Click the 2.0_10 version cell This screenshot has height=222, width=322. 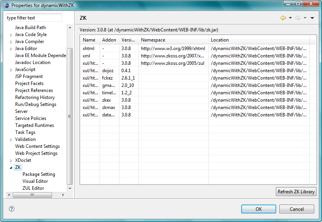pyautogui.click(x=128, y=85)
